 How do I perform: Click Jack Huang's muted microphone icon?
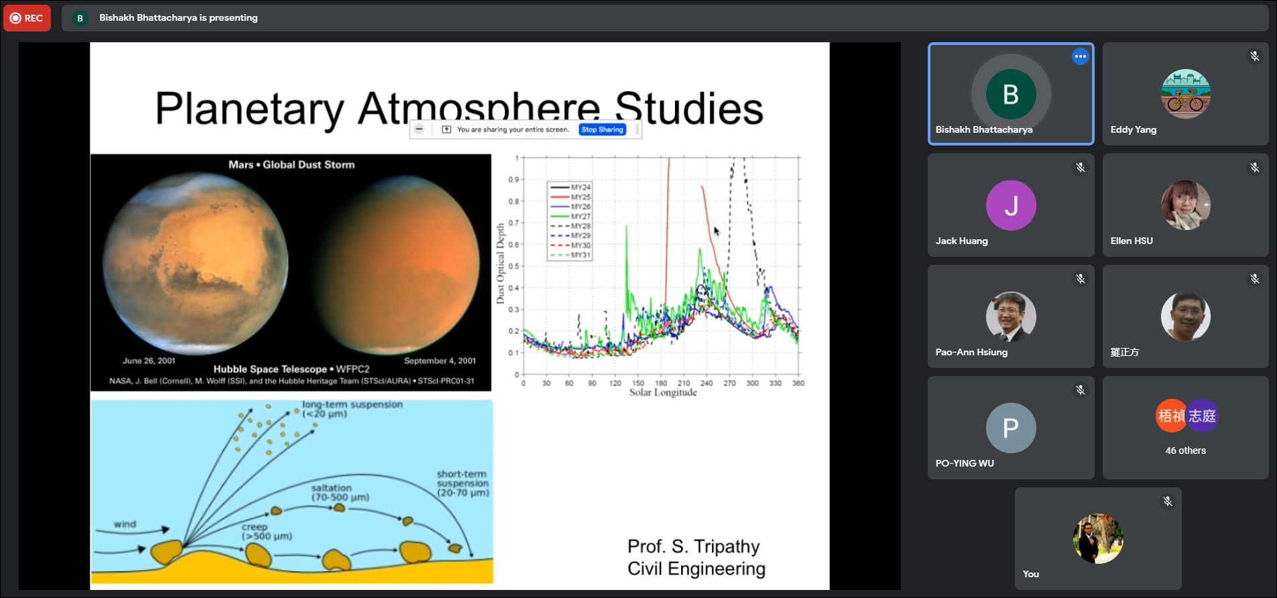coord(1080,168)
